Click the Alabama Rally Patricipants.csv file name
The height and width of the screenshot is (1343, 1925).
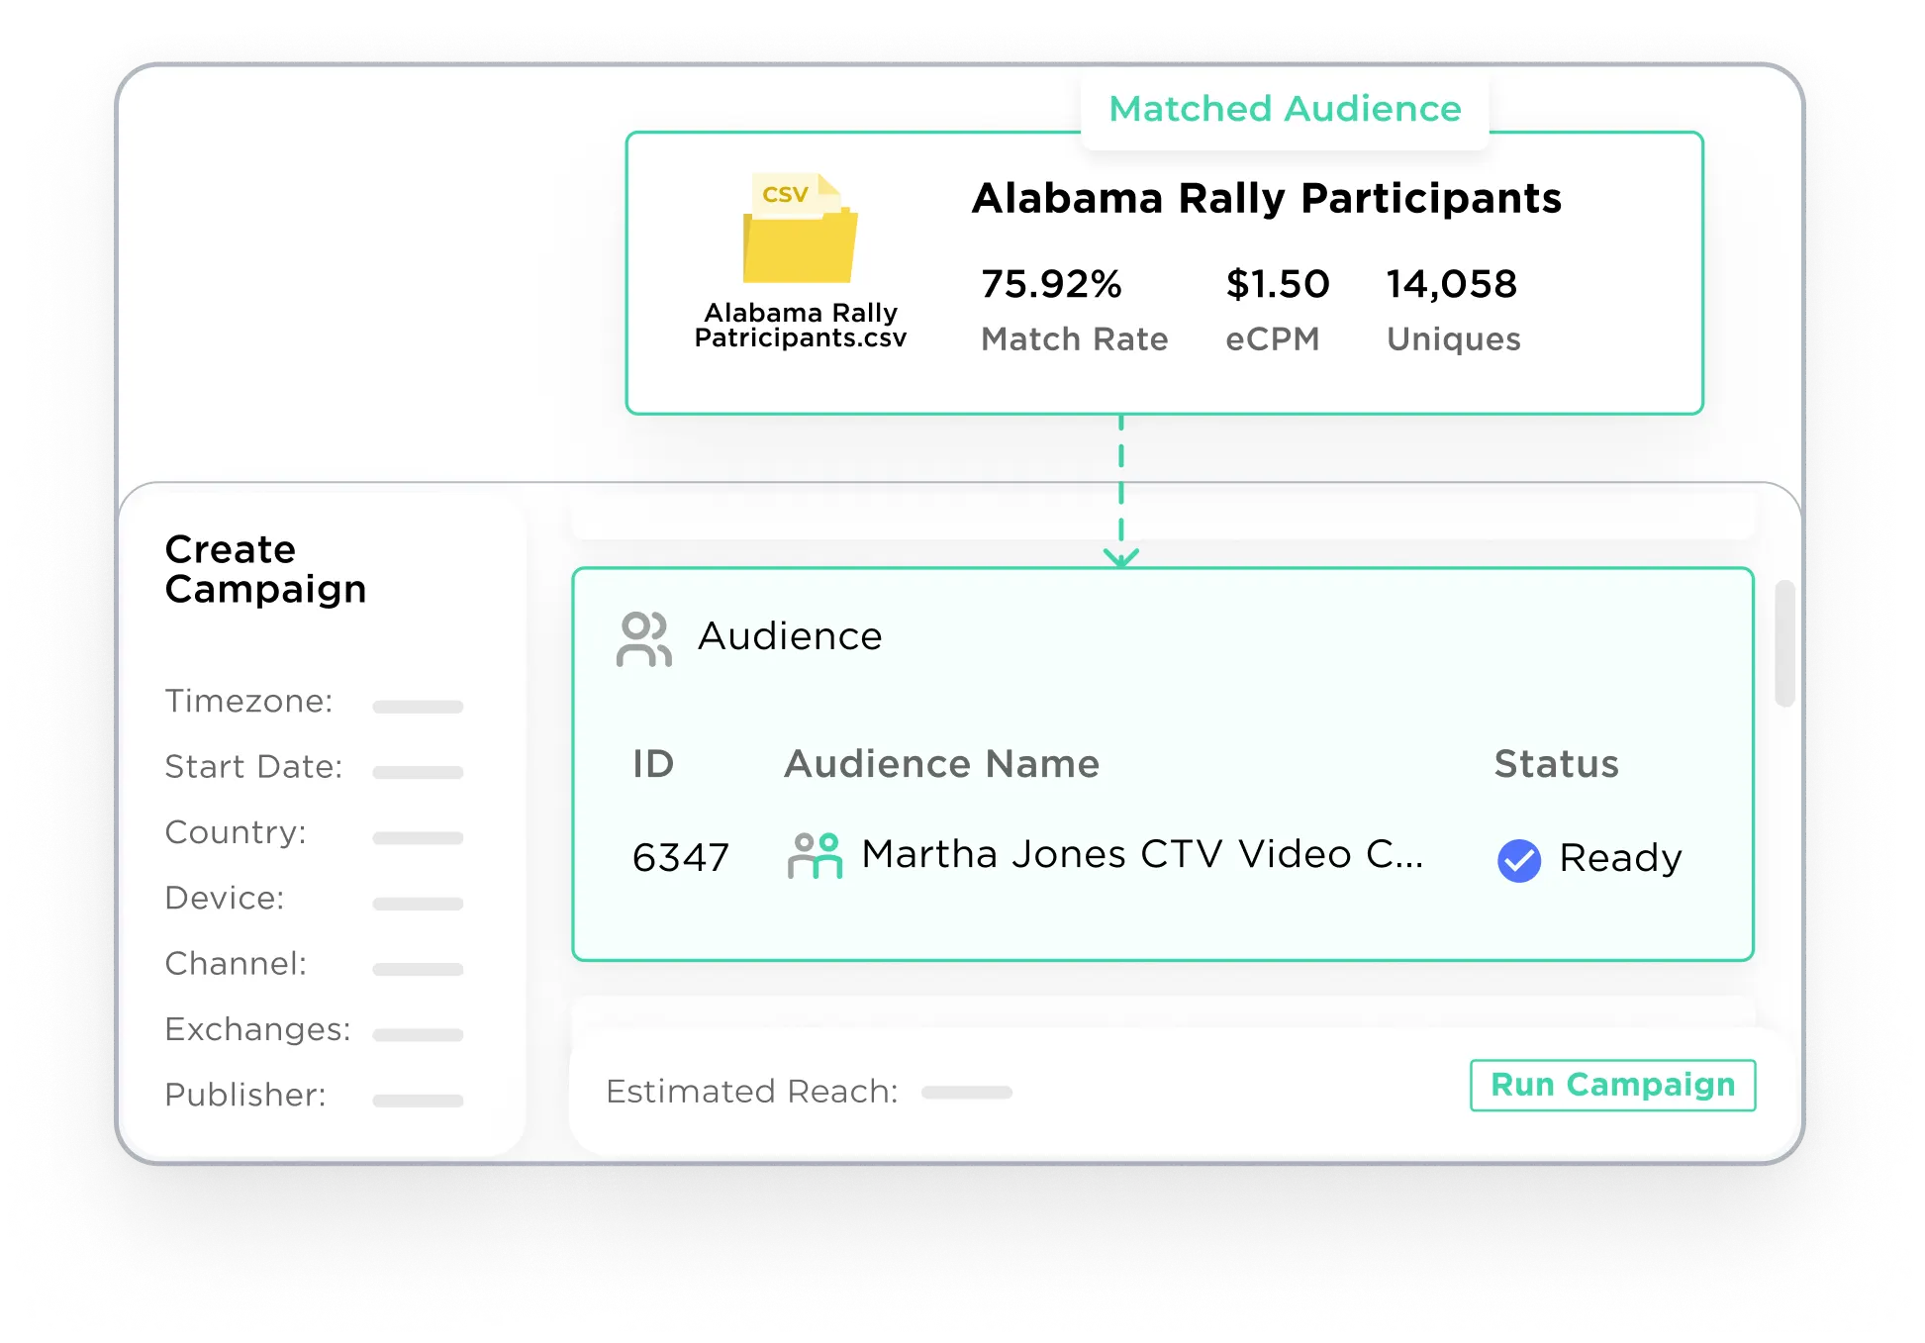click(800, 326)
